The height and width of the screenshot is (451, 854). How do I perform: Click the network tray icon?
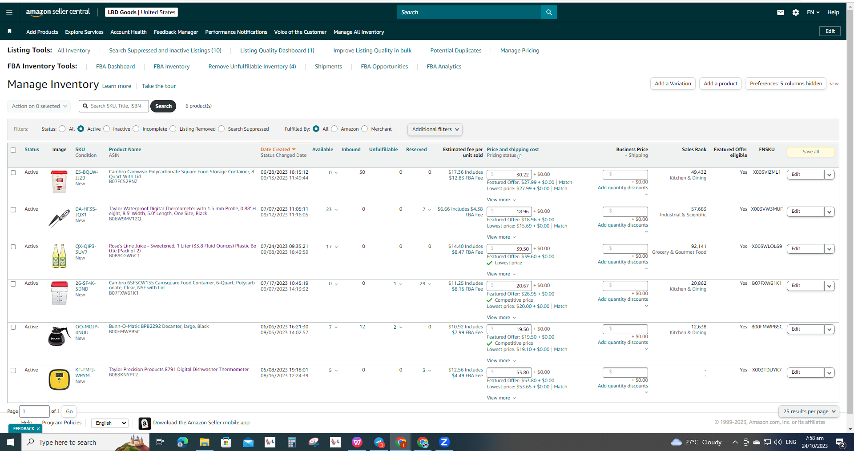pos(767,442)
